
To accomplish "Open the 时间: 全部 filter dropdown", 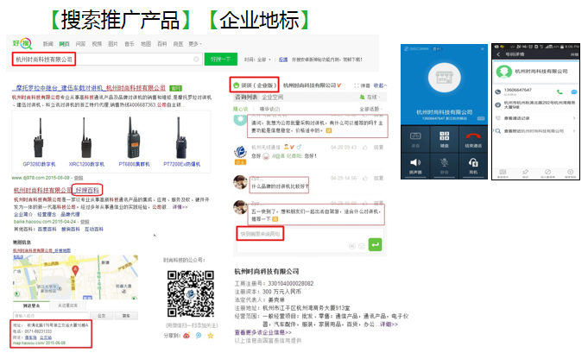I will [x=257, y=60].
